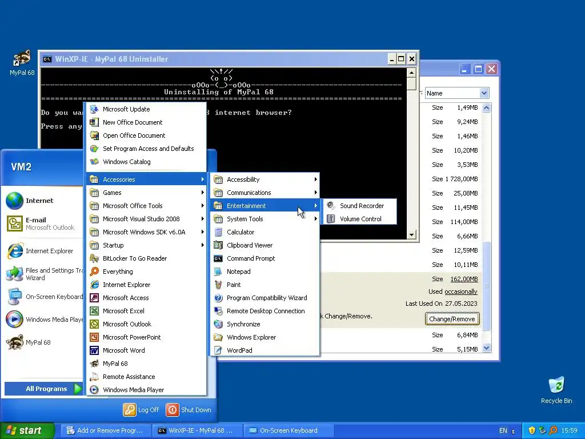Switch to On-Screen Keyboard taskbar button
The image size is (585, 439).
(x=289, y=430)
